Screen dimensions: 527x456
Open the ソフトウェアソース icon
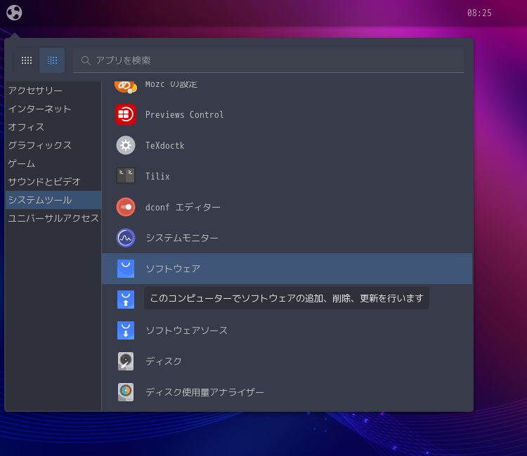[x=126, y=330]
